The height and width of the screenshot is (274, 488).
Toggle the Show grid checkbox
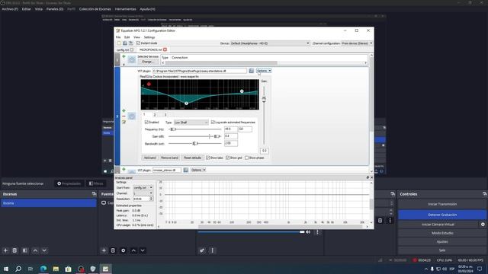tap(227, 158)
